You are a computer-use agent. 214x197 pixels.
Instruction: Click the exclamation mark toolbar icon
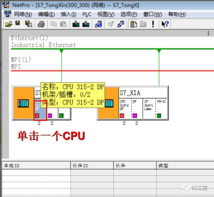pyautogui.click(x=153, y=24)
